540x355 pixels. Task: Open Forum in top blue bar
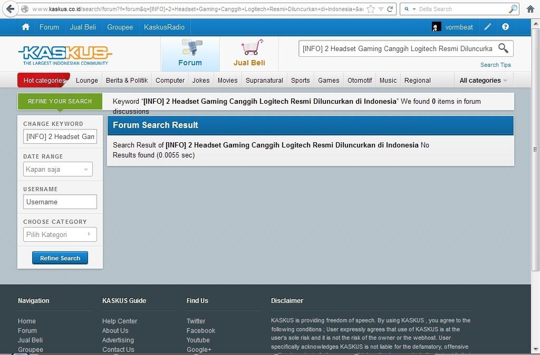coord(49,27)
